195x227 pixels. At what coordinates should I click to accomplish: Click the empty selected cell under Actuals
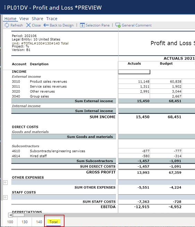134,72
